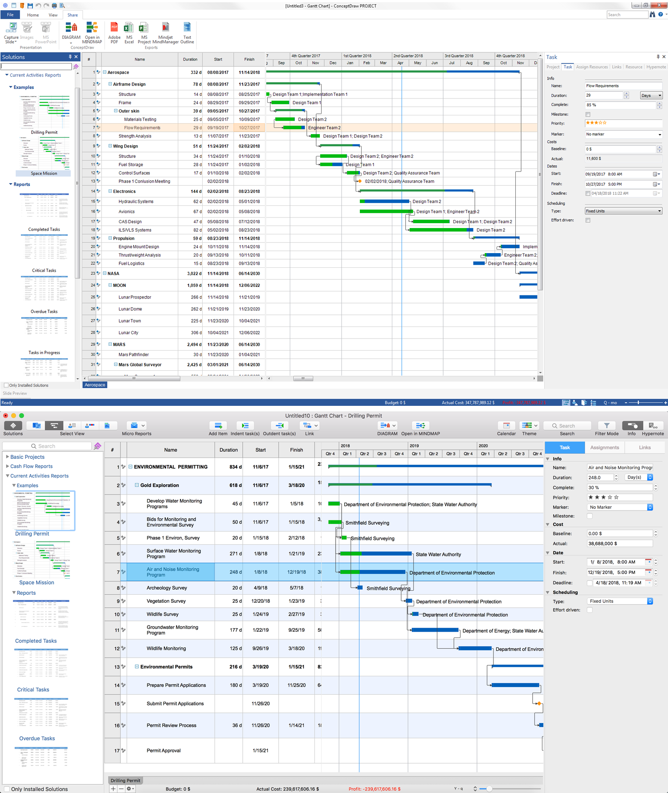Click the Critical Tasks report link in the lower sidebar
Viewport: 668px width, 793px height.
click(x=33, y=690)
